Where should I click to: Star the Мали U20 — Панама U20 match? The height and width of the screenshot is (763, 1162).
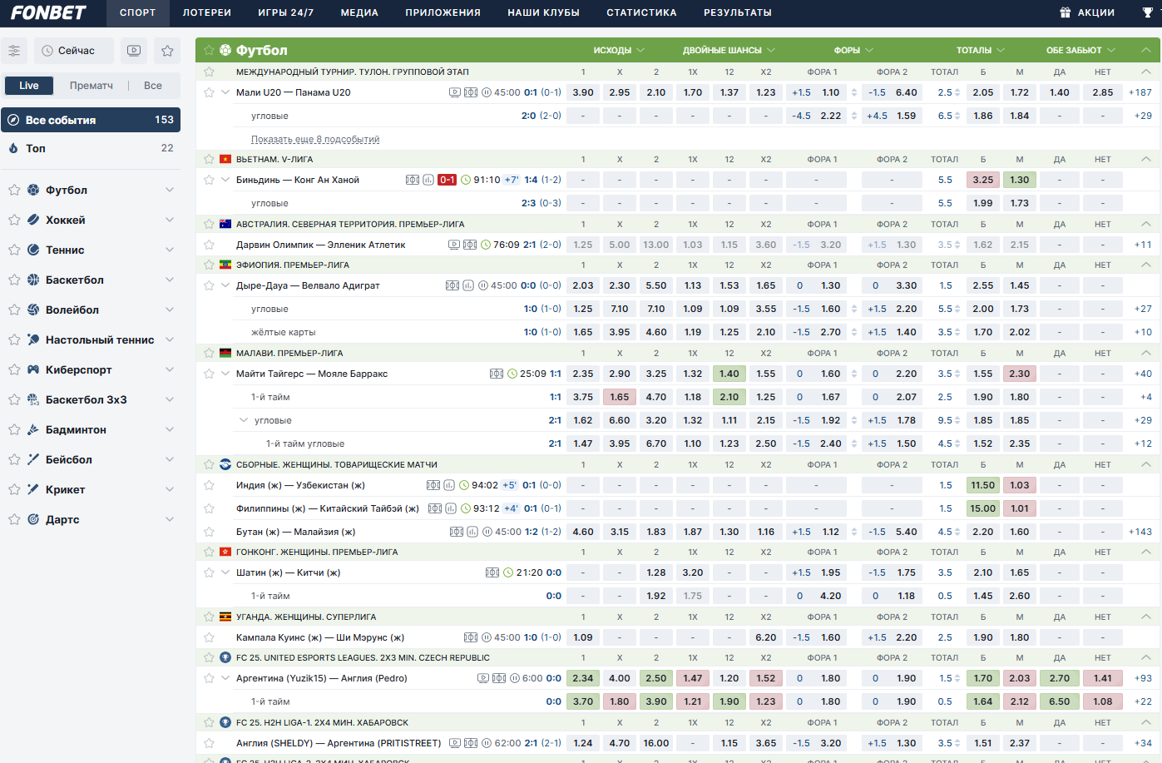pyautogui.click(x=209, y=92)
